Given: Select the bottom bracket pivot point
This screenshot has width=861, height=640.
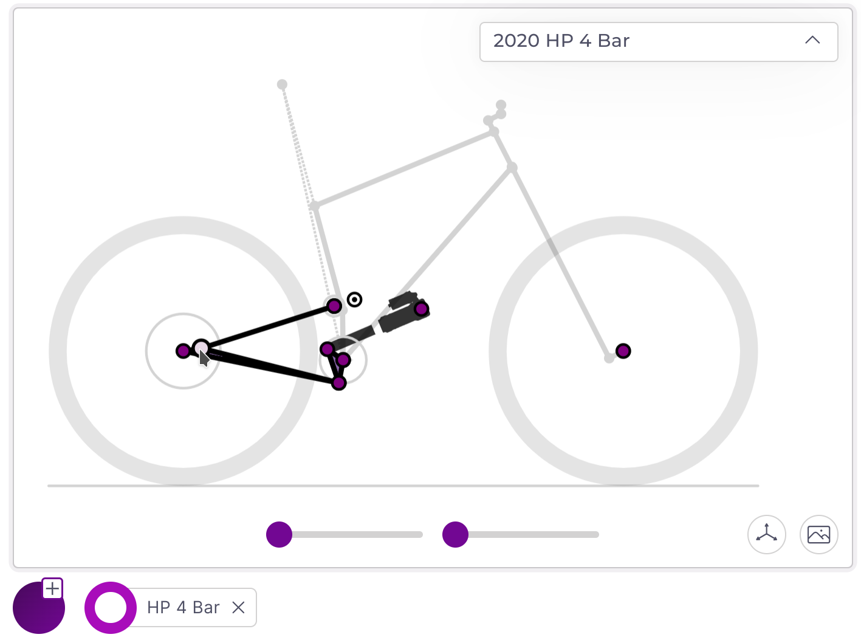Looking at the screenshot, I should (343, 360).
